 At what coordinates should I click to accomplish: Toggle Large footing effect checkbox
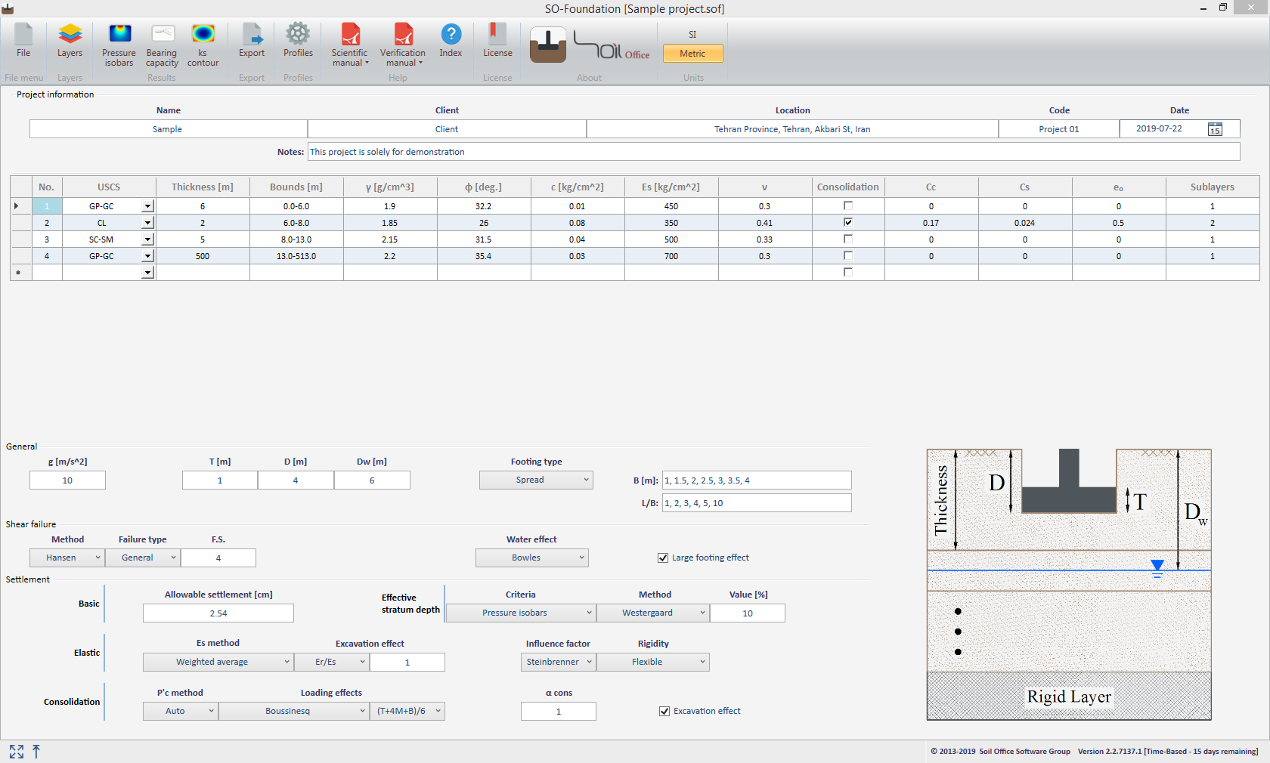(x=663, y=558)
